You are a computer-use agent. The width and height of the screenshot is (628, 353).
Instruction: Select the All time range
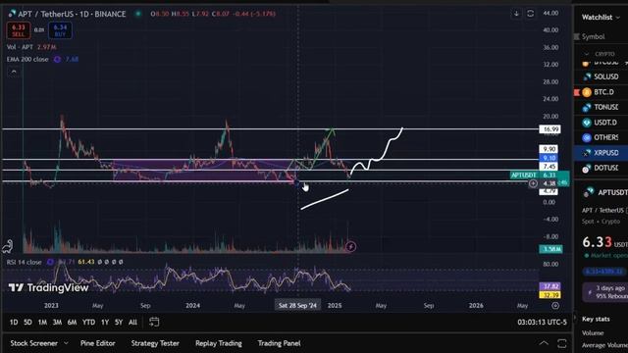point(133,323)
